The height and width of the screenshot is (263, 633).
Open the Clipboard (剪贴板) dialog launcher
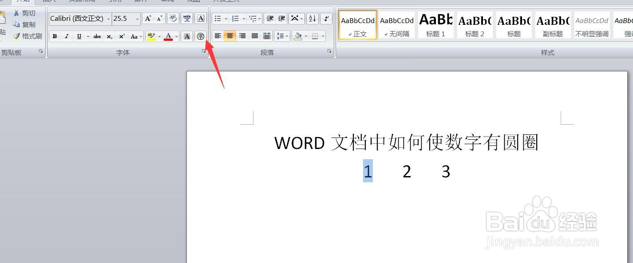41,51
